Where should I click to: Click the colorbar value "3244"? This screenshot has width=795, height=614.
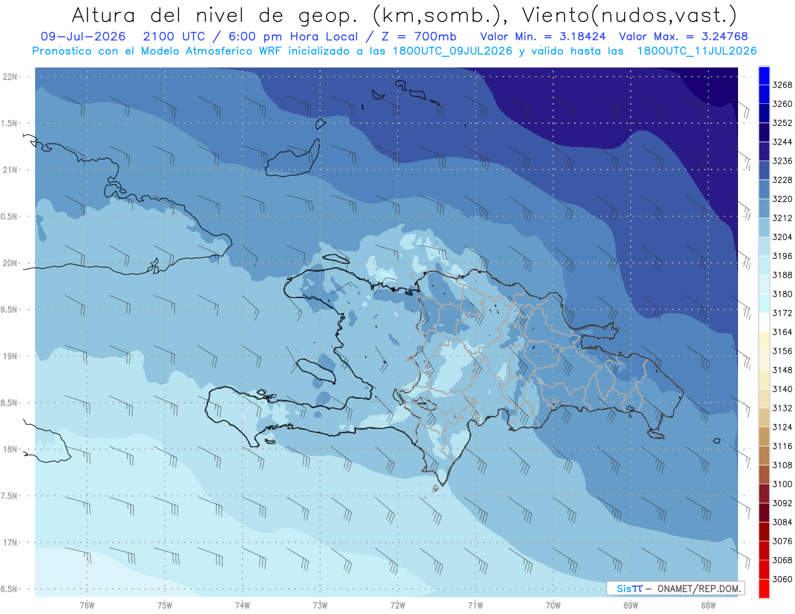click(x=782, y=142)
